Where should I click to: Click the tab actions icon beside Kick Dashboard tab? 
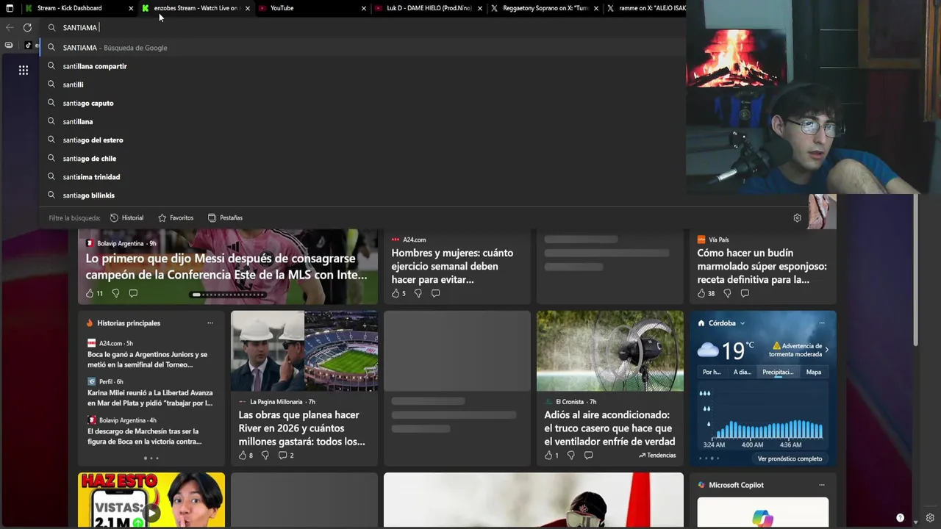[10, 8]
